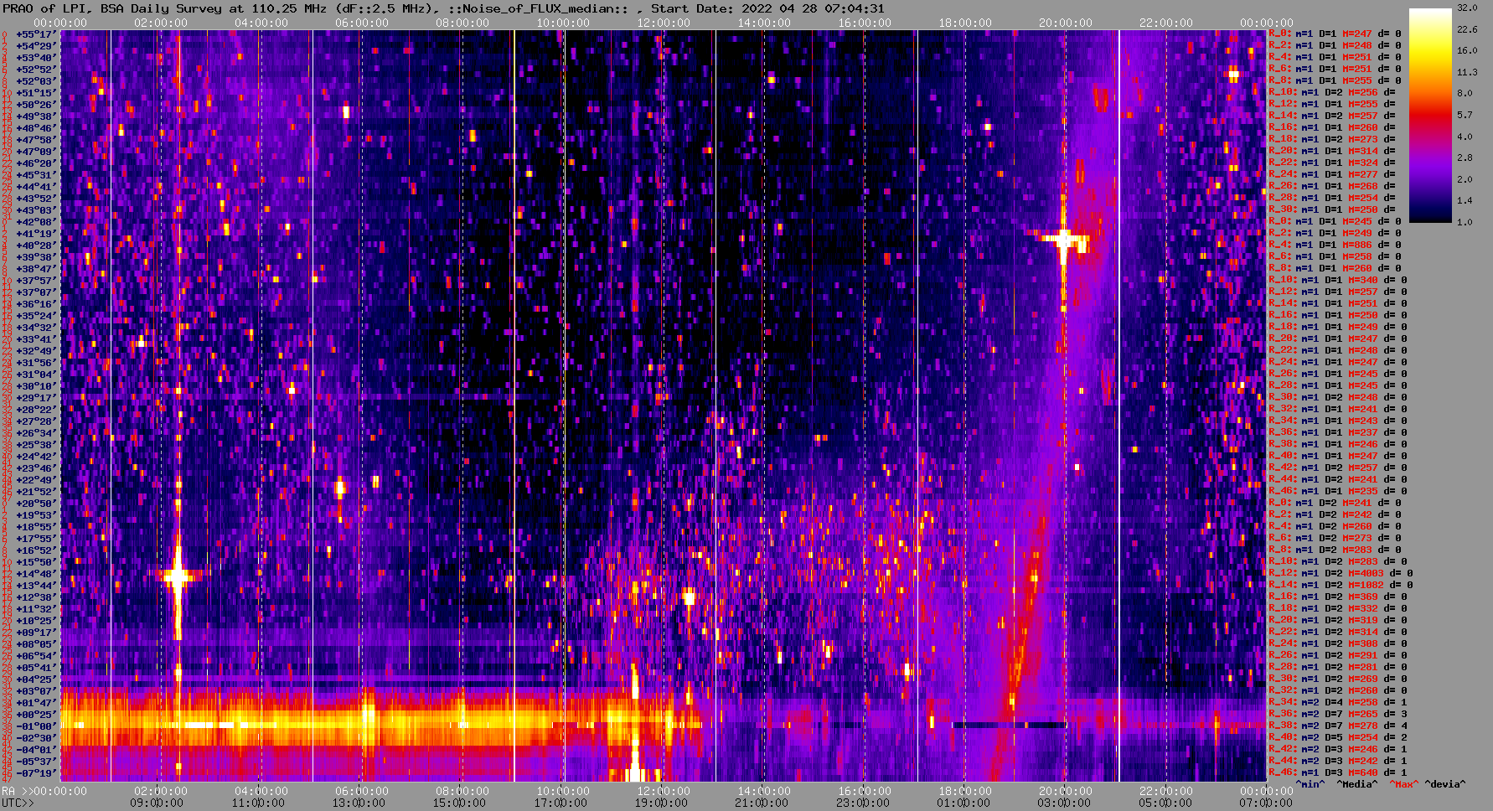Click the 22.6 color scale label
The height and width of the screenshot is (811, 1493).
tap(1467, 29)
